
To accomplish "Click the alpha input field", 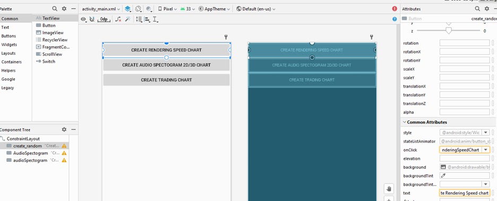I will [x=465, y=112].
